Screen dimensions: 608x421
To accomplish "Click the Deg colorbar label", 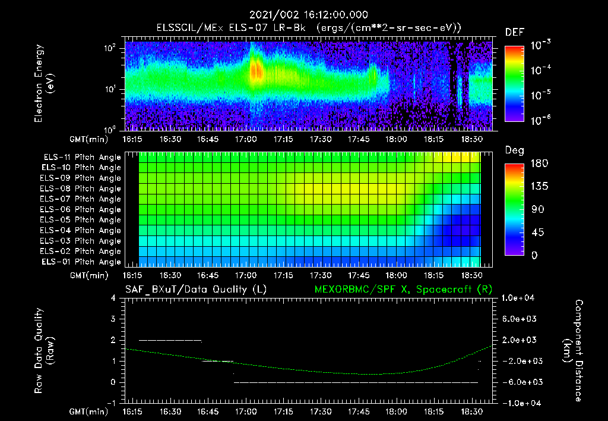I will 515,150.
